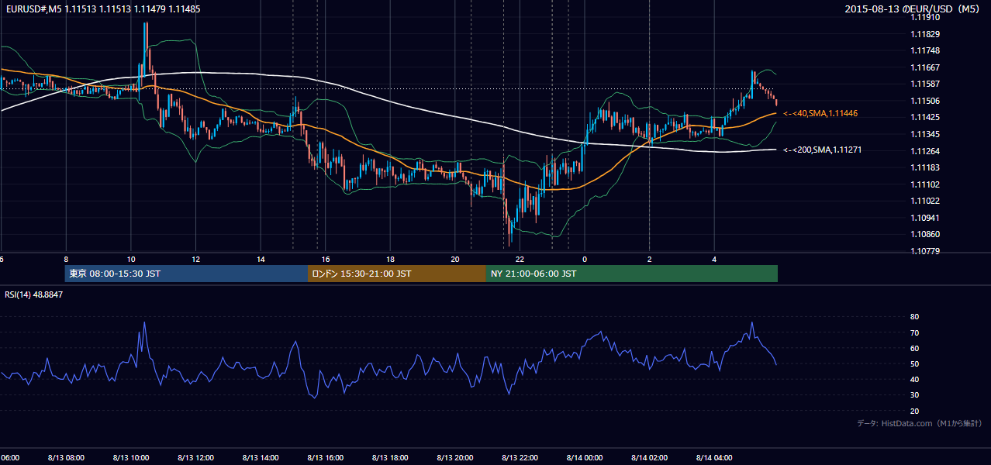Image resolution: width=991 pixels, height=465 pixels.
Task: Click price axis value 1.11102
Action: (925, 184)
